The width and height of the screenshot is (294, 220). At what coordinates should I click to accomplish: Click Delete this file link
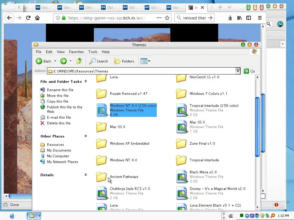click(x=59, y=123)
